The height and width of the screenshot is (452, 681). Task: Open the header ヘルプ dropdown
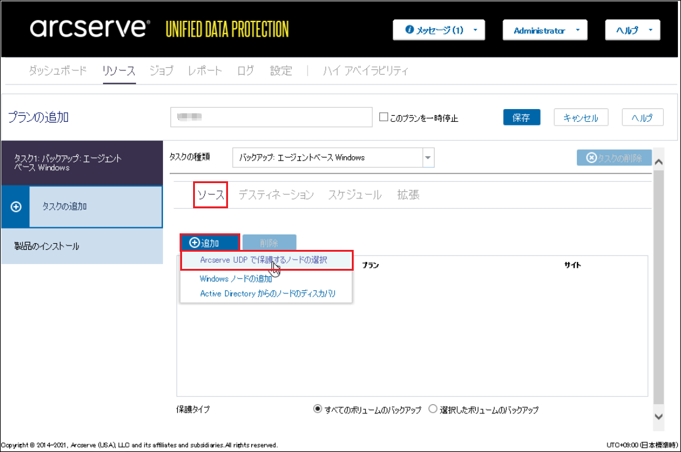(633, 30)
